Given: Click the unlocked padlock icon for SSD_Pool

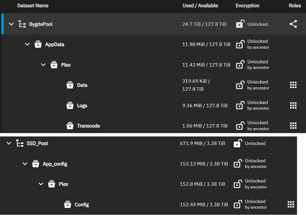Looking at the screenshot, I should [237, 143].
